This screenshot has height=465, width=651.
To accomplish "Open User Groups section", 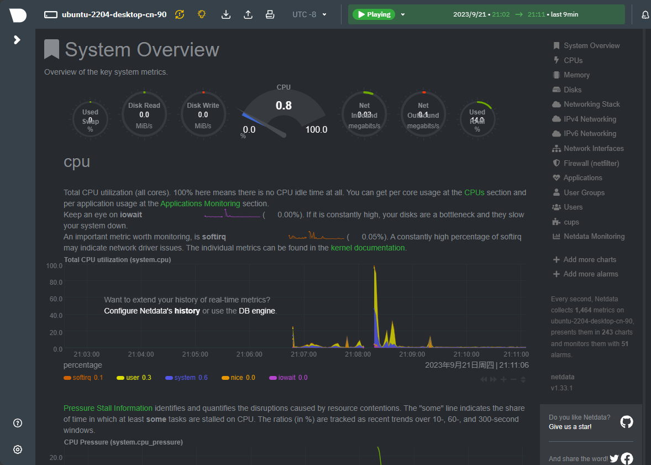I will pyautogui.click(x=579, y=193).
